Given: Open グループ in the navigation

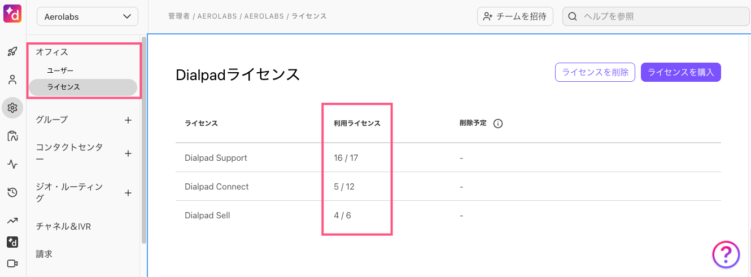Looking at the screenshot, I should click(x=52, y=120).
